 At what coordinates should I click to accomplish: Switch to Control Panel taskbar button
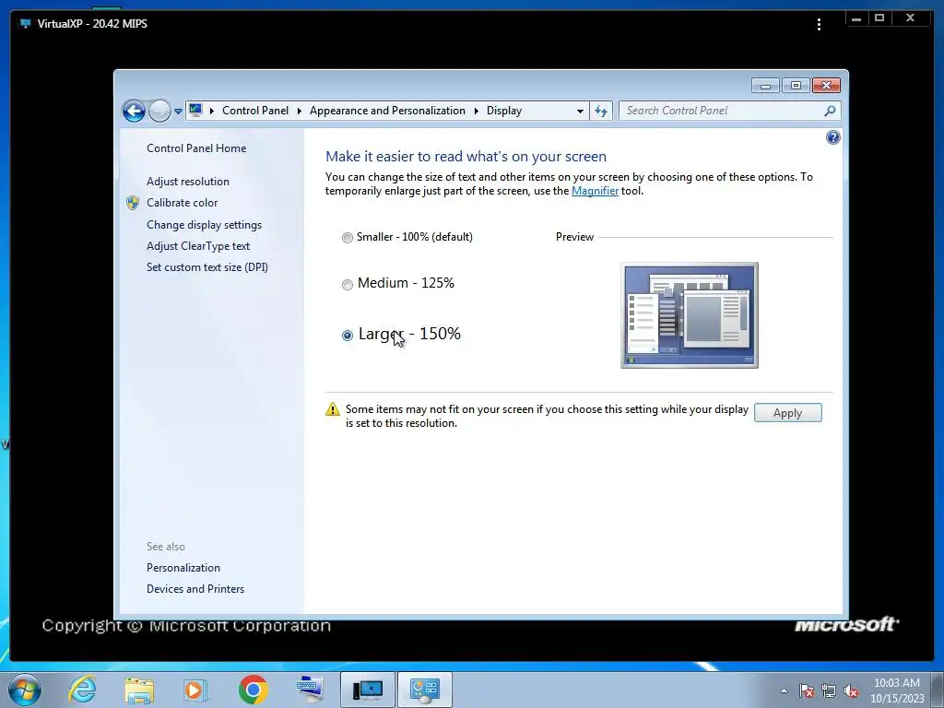pos(424,690)
